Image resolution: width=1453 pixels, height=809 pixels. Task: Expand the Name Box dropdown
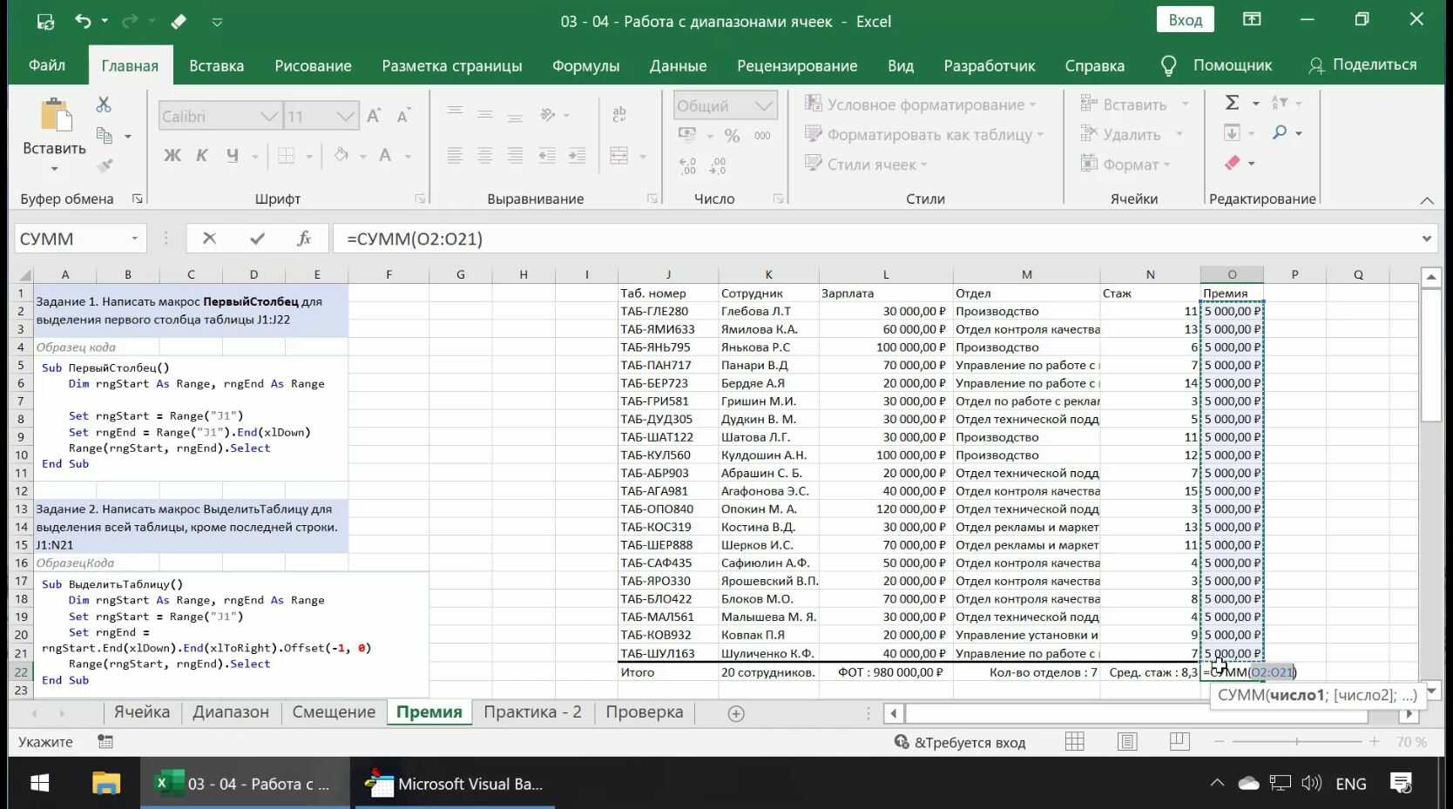[135, 239]
